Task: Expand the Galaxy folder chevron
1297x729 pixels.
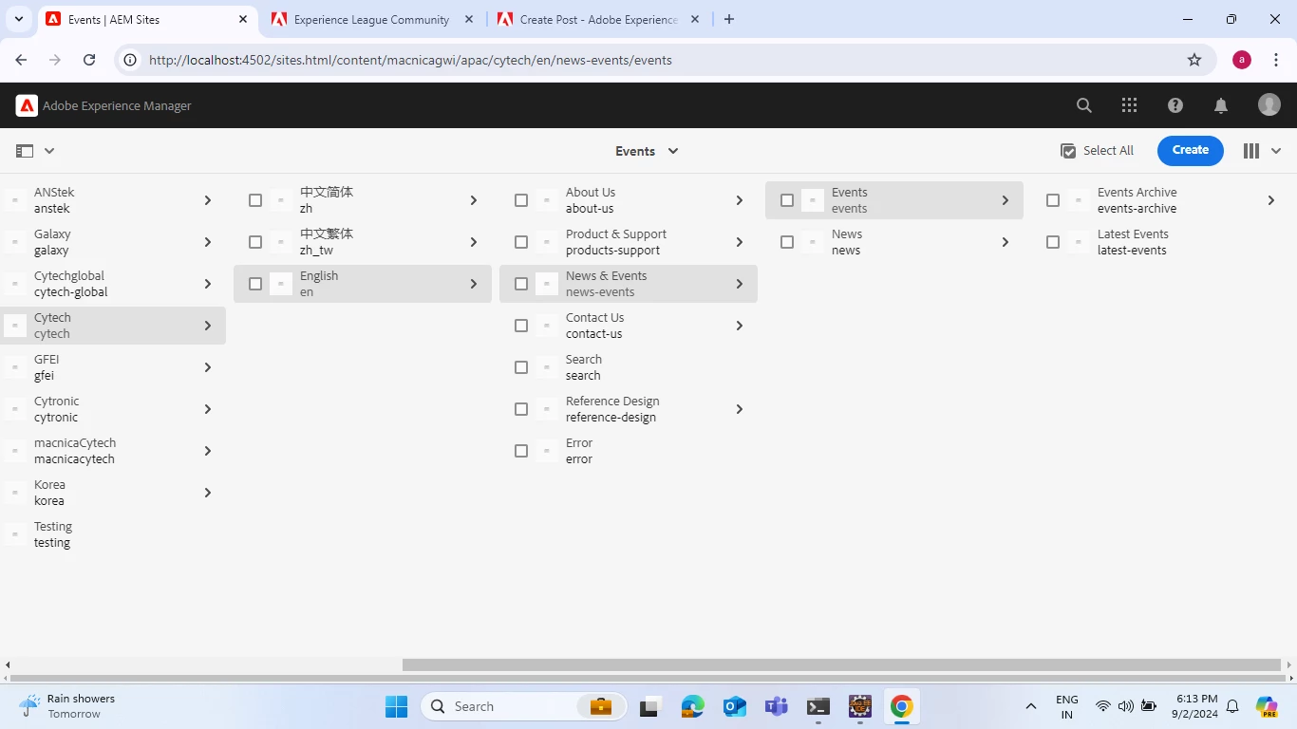Action: pyautogui.click(x=207, y=242)
